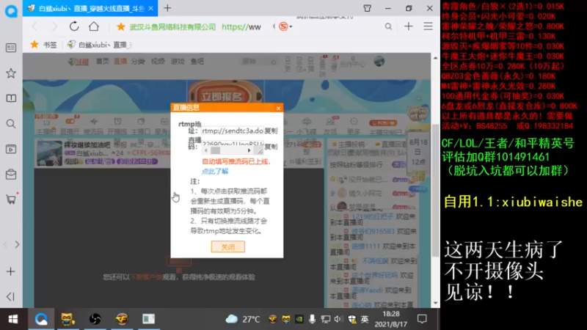Copy the rtmp address with 复制

coord(271,131)
